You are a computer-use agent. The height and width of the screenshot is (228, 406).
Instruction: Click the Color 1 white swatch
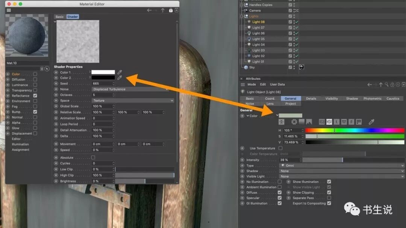103,72
